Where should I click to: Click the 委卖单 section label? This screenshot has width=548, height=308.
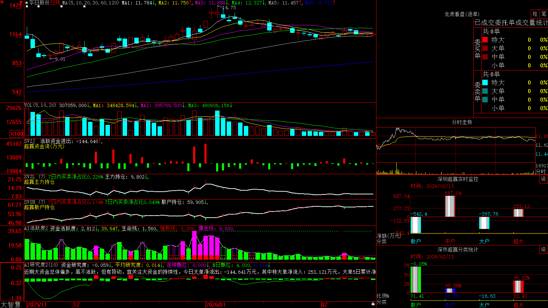[477, 91]
